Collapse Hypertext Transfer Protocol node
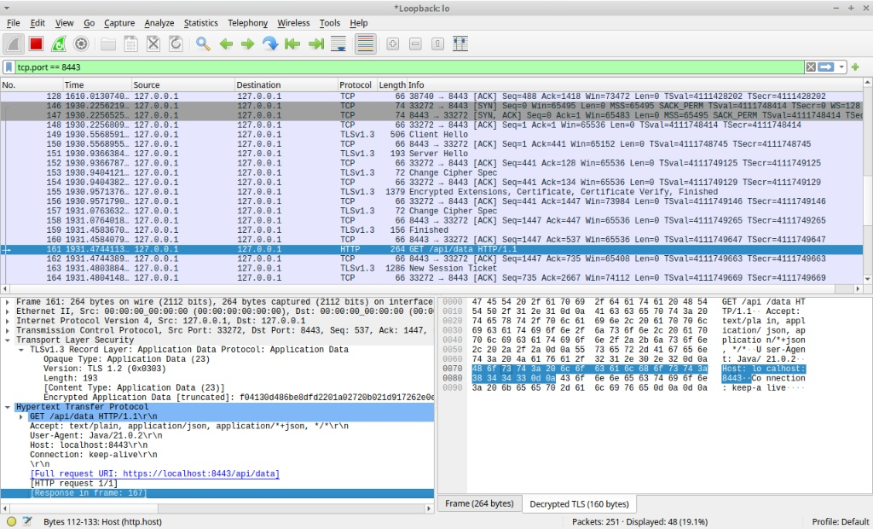Screen dimensions: 873x529 [x=7, y=407]
